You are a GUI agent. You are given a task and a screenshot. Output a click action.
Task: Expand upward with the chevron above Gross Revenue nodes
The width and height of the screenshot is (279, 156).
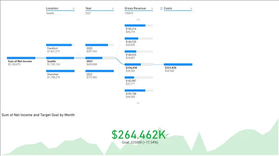138,19
